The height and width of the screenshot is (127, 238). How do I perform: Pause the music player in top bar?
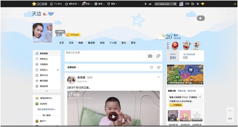[145, 4]
